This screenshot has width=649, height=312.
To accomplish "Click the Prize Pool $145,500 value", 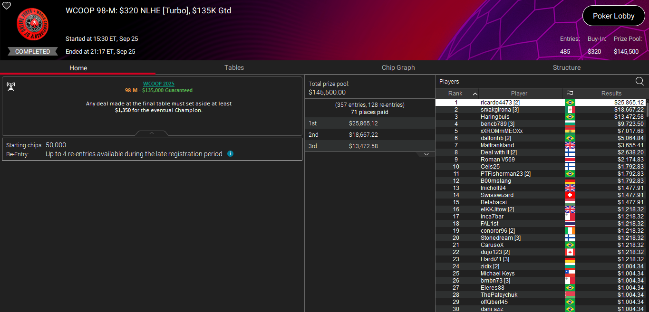I will pyautogui.click(x=626, y=51).
